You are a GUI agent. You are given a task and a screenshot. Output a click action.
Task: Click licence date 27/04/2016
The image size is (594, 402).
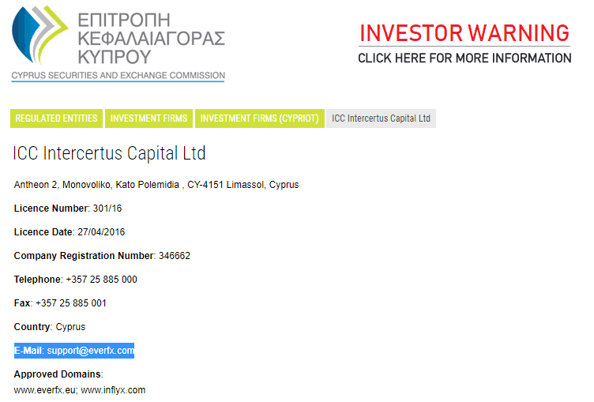[x=101, y=232]
